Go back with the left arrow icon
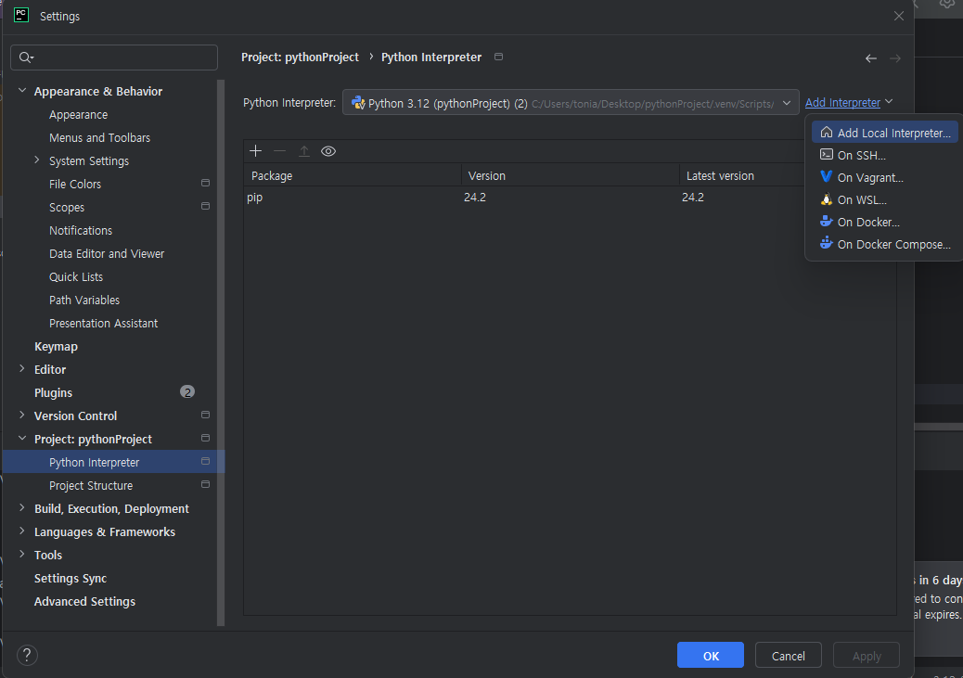 click(871, 58)
